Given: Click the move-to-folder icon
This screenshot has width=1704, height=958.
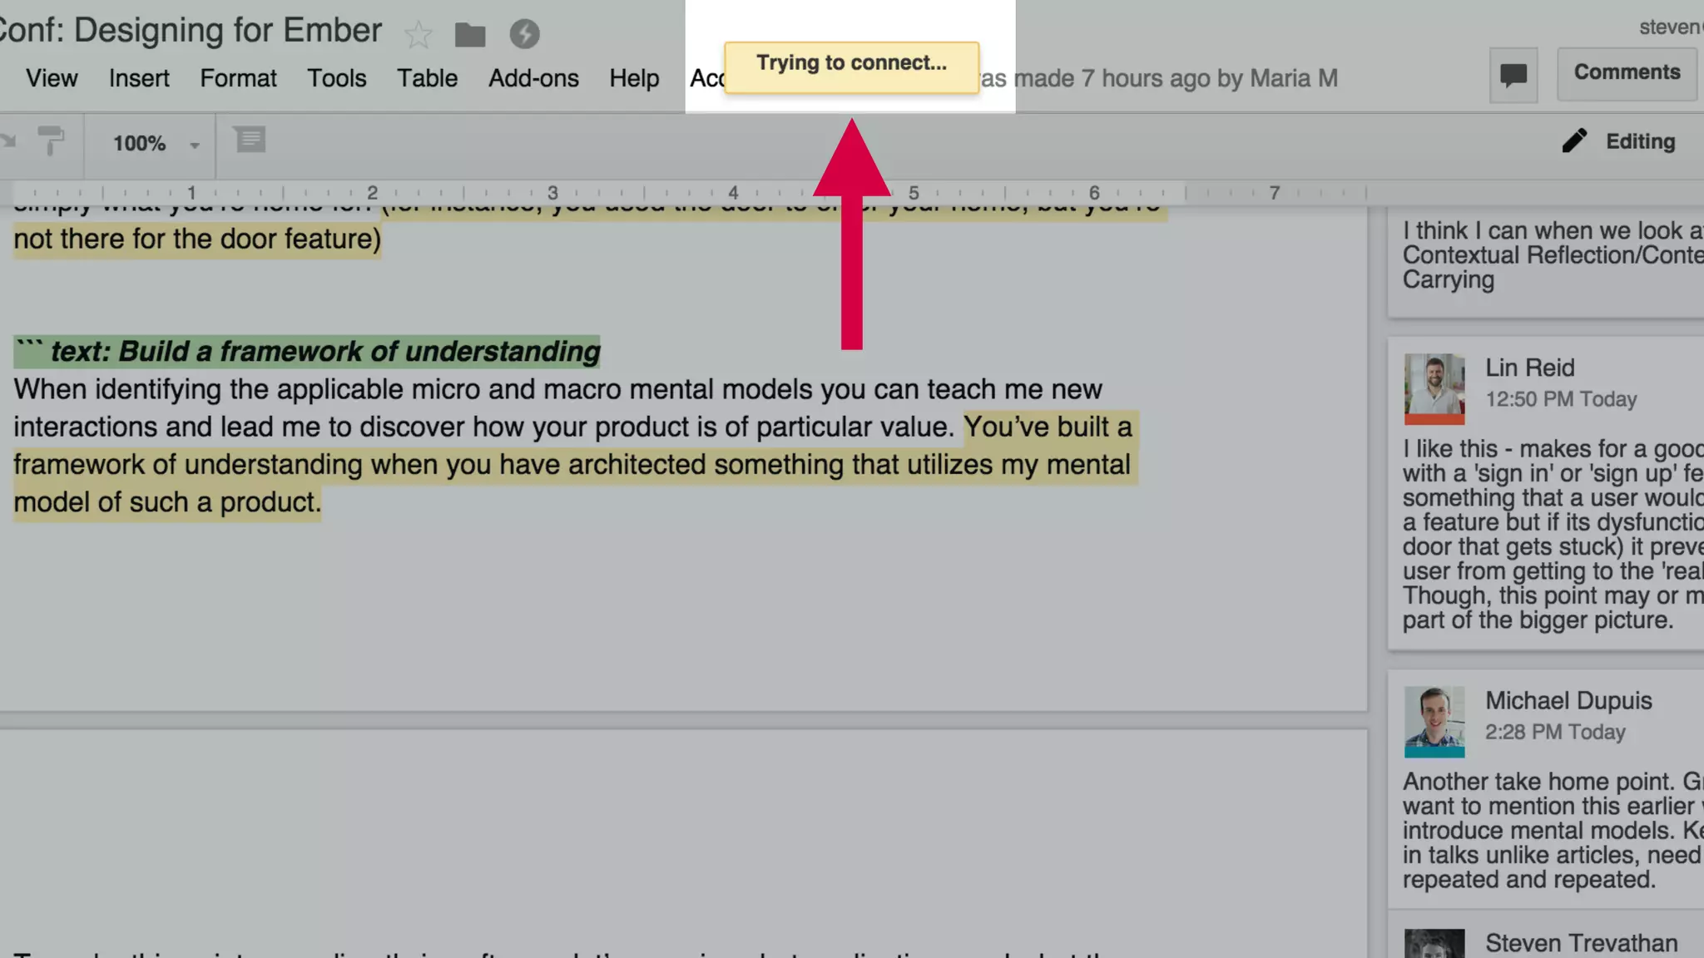Looking at the screenshot, I should (470, 34).
